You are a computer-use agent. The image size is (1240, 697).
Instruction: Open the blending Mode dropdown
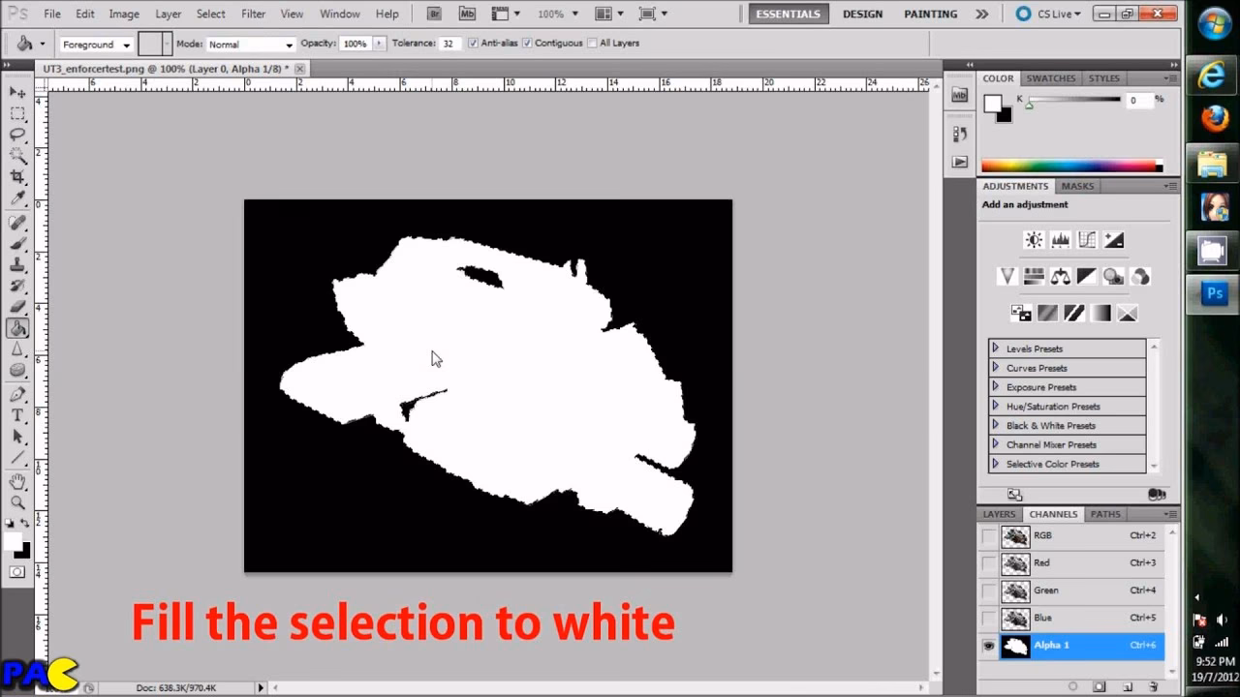click(x=250, y=45)
